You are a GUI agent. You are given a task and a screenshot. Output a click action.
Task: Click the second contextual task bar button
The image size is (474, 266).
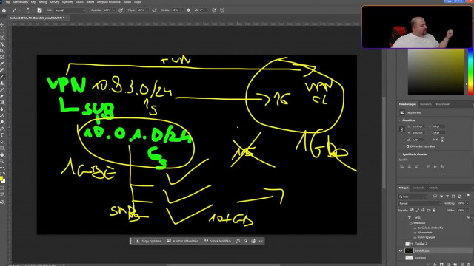point(183,241)
